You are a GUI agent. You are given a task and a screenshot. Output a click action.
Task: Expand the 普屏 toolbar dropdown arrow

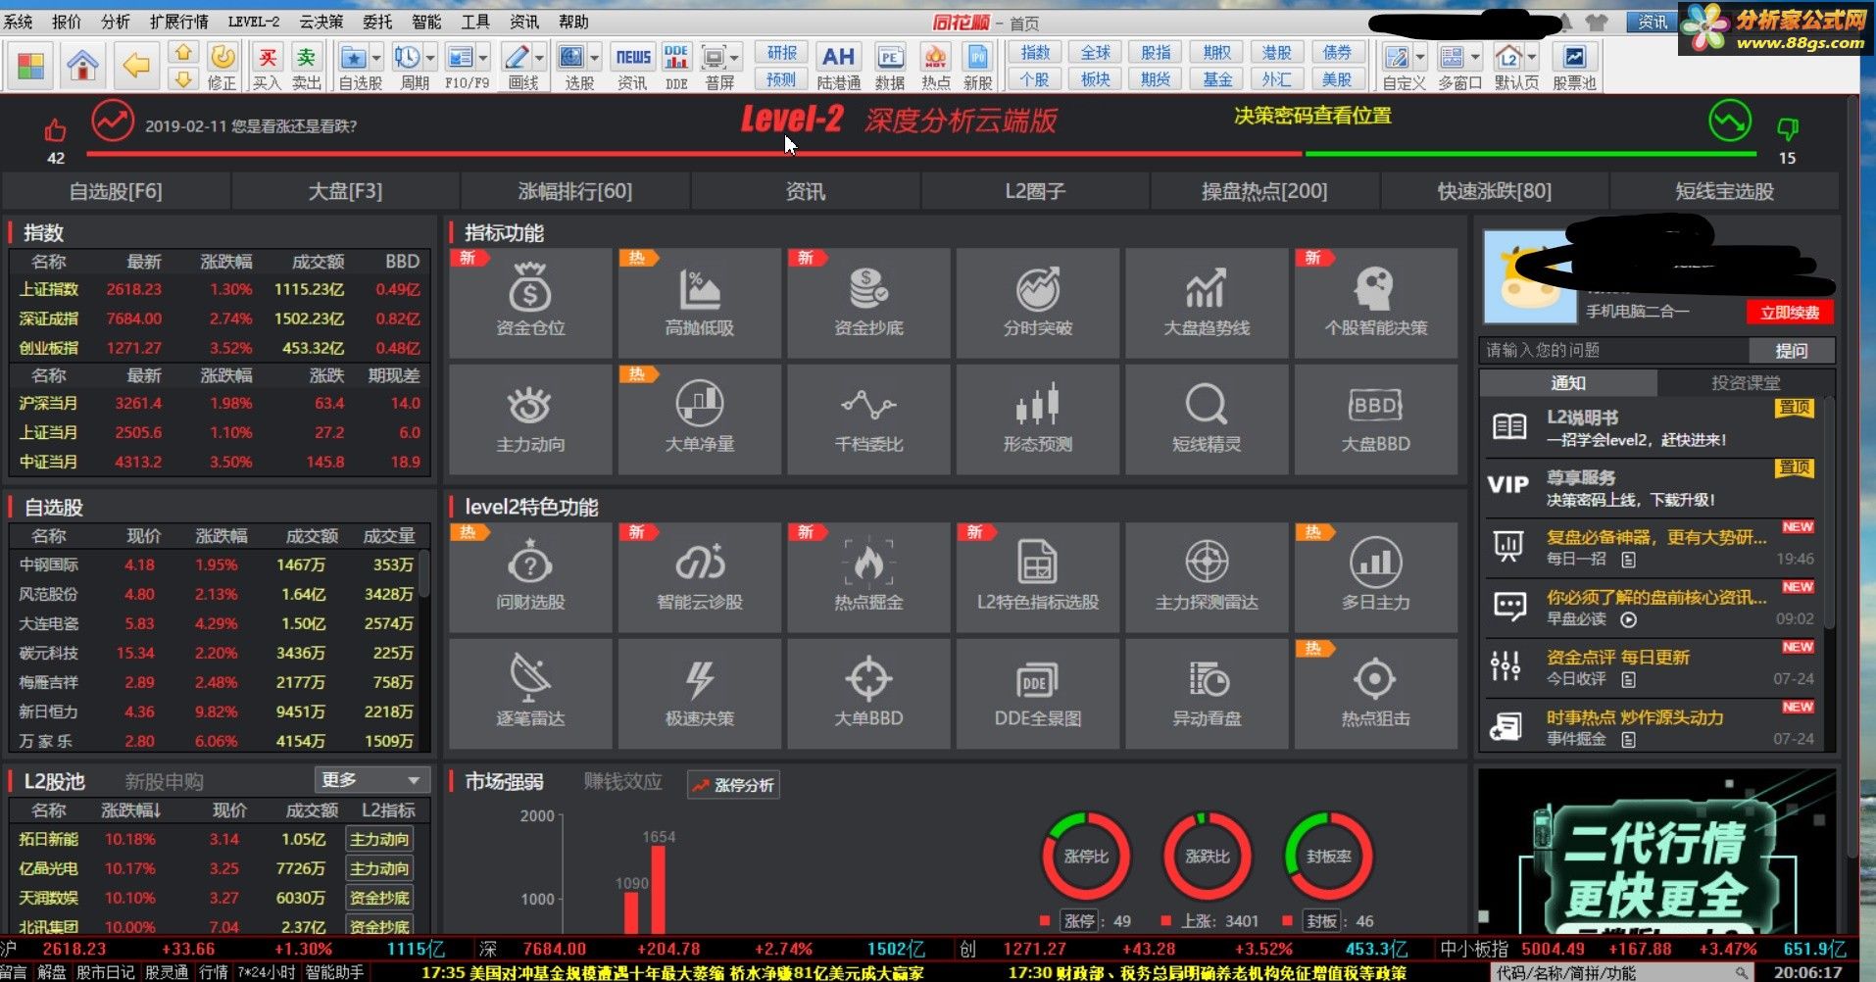coord(735,58)
